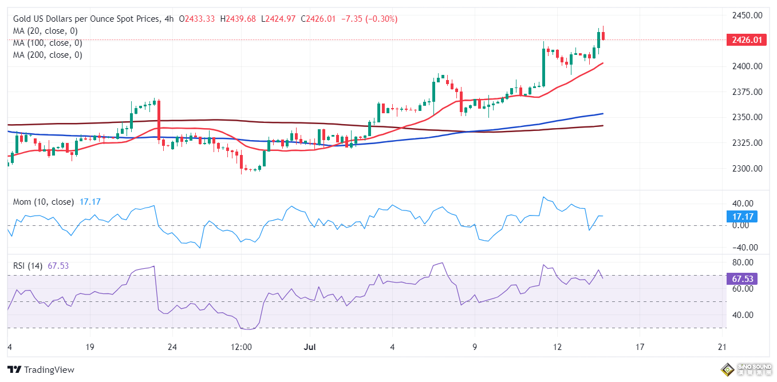Click the Mom (10, close) indicator label
This screenshot has width=777, height=382.
click(44, 202)
